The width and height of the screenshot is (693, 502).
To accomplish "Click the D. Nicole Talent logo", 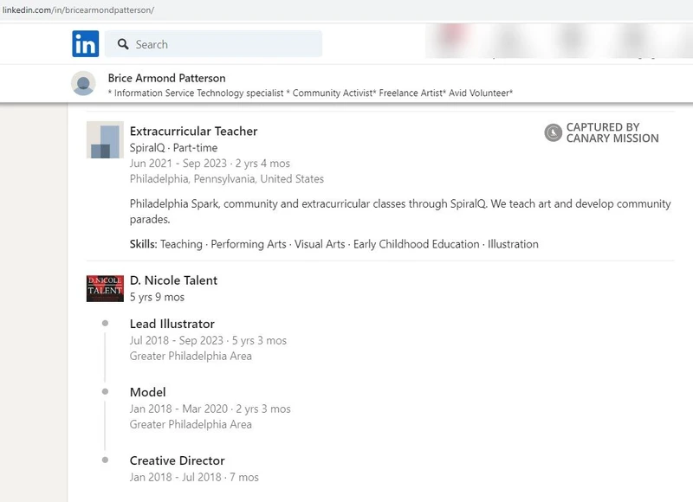I will 104,286.
